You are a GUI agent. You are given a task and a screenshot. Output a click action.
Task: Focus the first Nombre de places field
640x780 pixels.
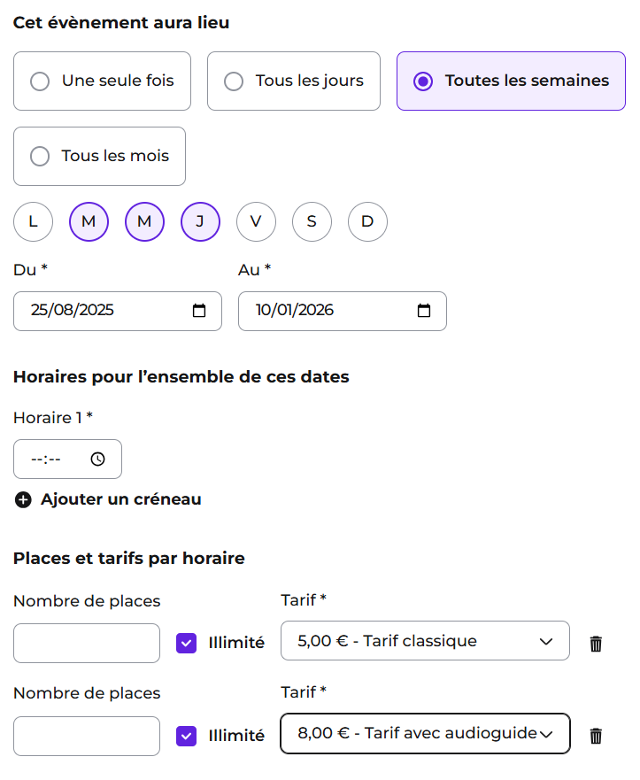pyautogui.click(x=87, y=643)
